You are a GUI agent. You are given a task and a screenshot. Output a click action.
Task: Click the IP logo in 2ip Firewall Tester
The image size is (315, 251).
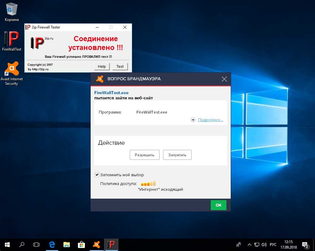[37, 43]
